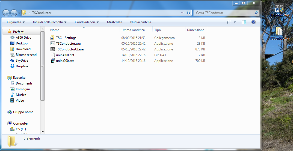Click the unins000.exe file name
The image size is (293, 151).
(x=65, y=61)
